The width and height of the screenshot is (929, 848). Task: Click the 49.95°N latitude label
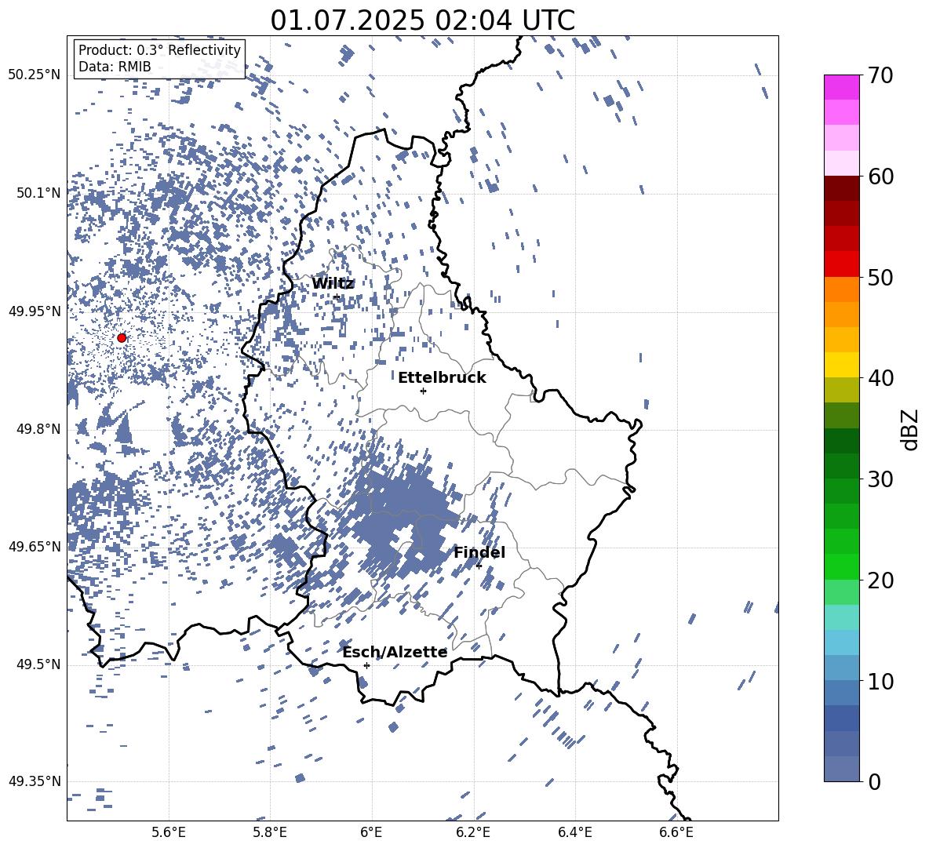[35, 311]
